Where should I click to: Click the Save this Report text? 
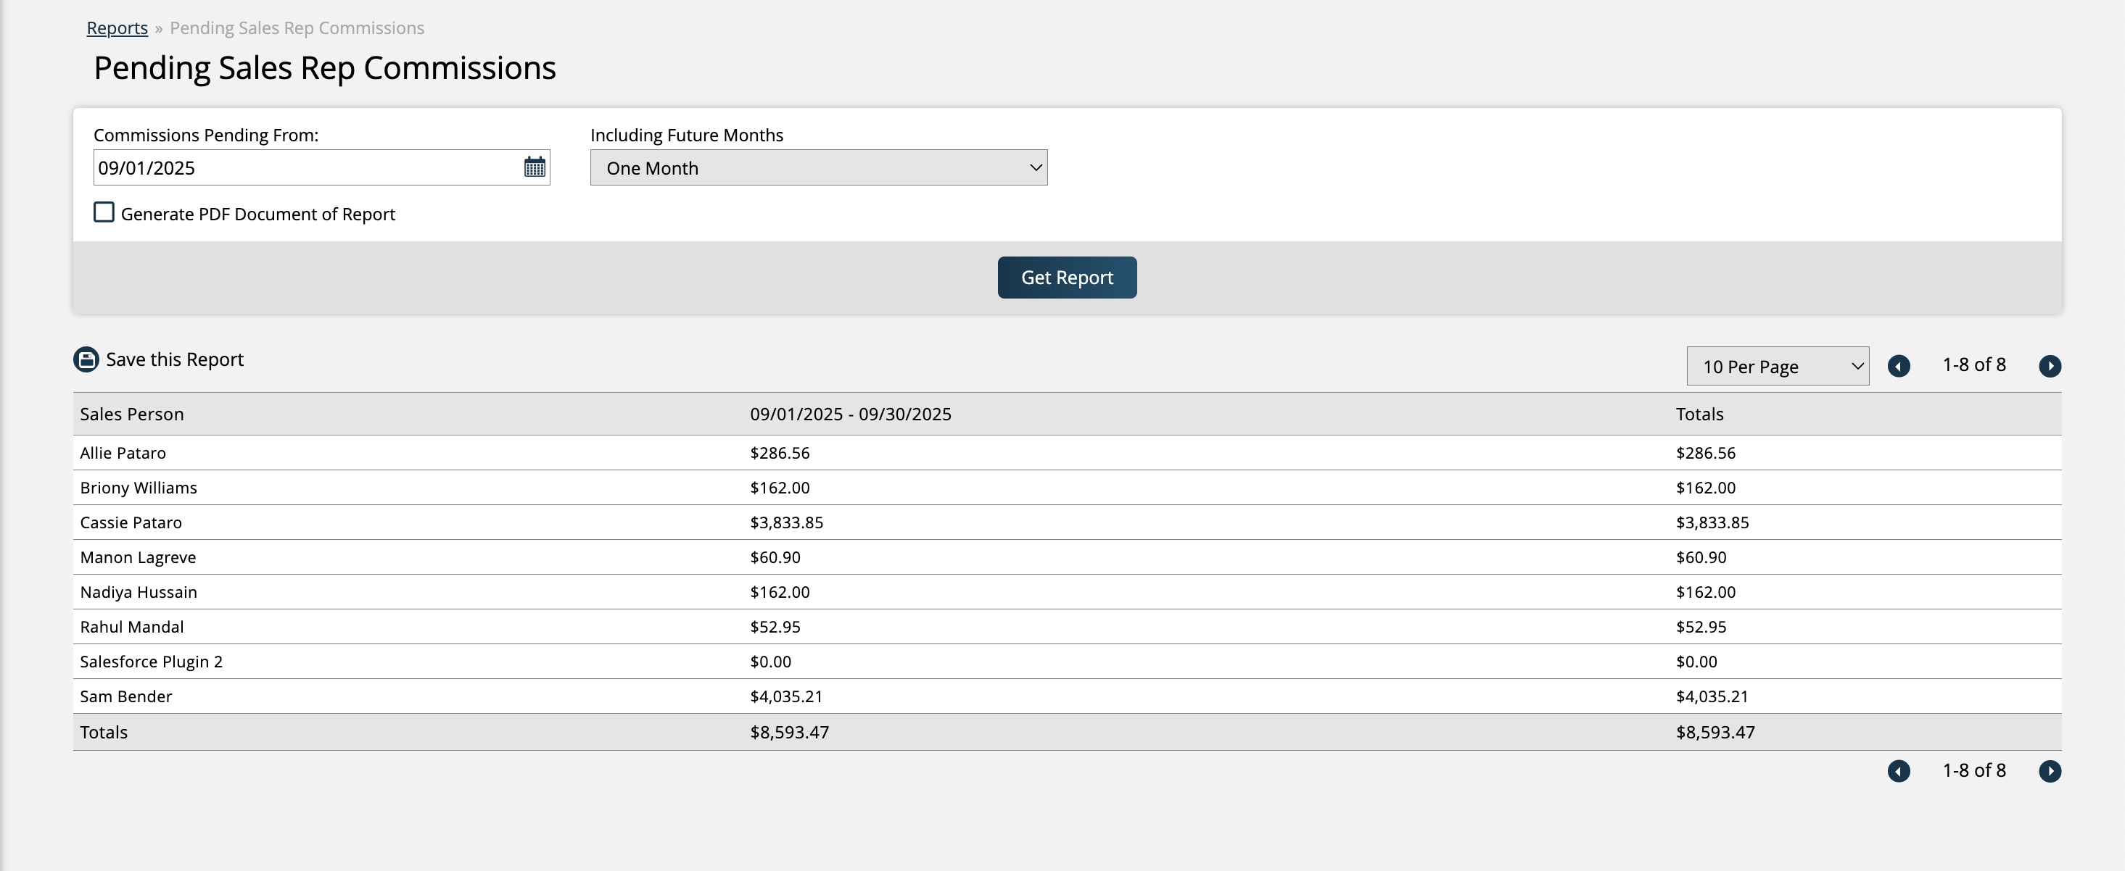(175, 359)
